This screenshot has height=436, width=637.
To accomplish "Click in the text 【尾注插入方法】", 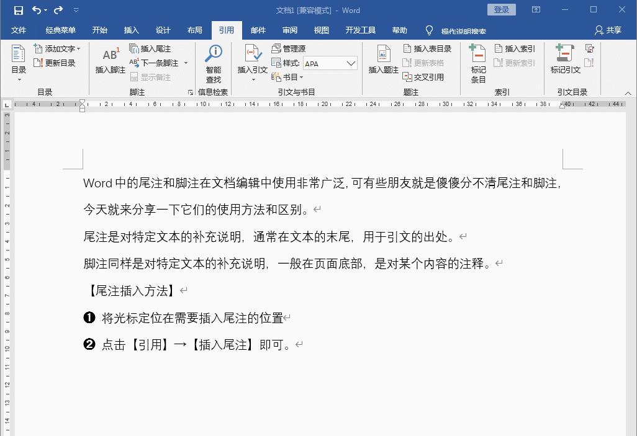I will pos(132,291).
